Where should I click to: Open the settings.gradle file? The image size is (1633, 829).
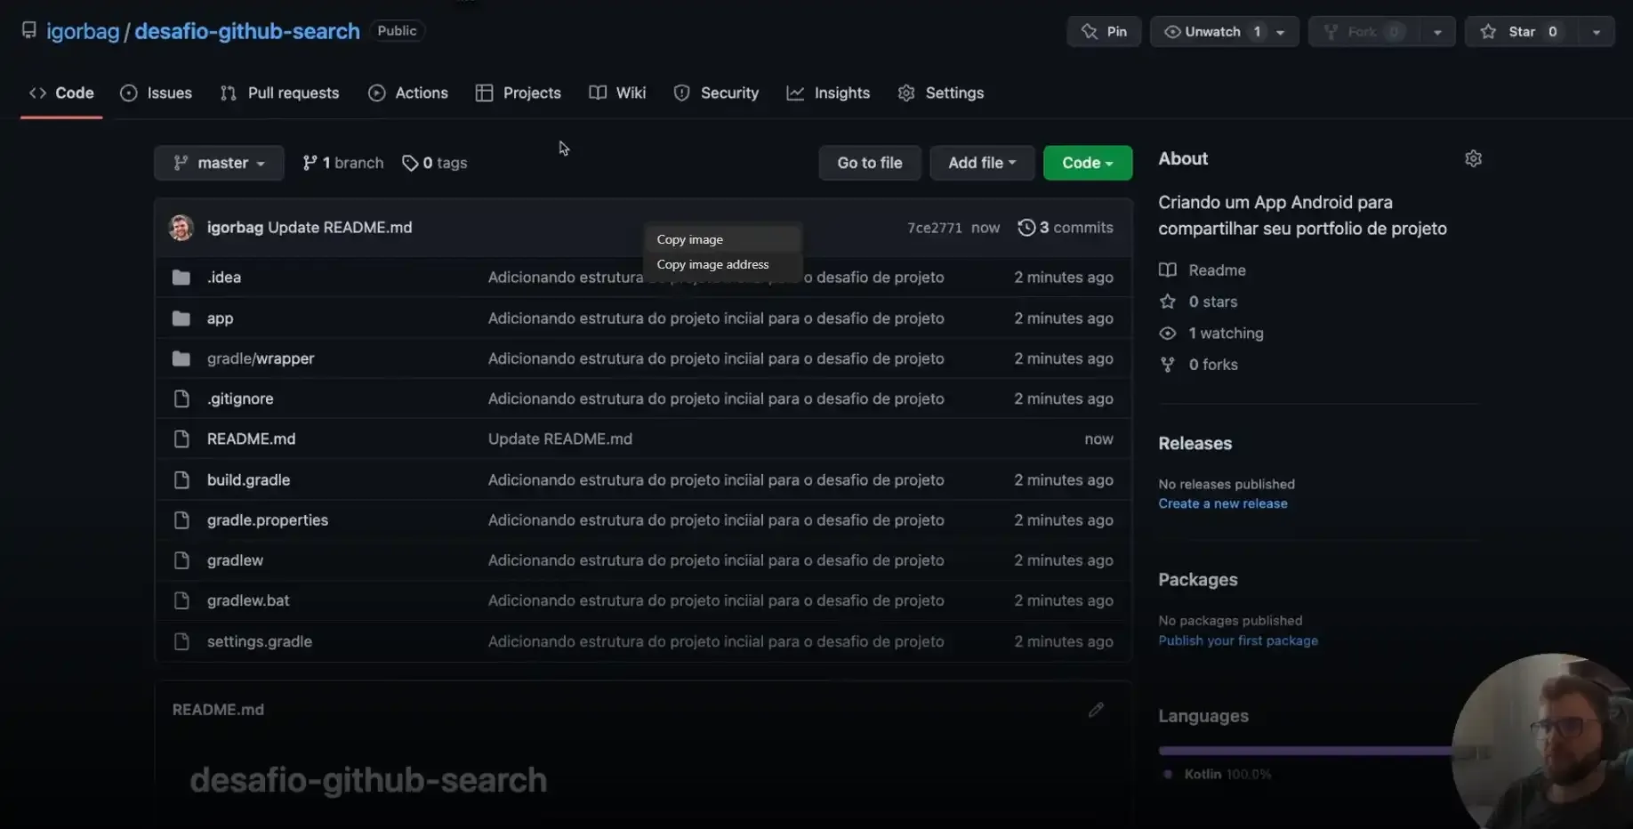(x=260, y=641)
